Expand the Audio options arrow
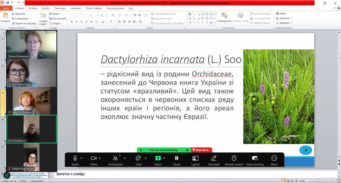The height and width of the screenshot is (183, 341). [82, 158]
